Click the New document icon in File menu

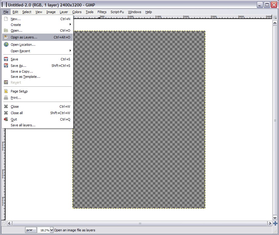[x=6, y=19]
